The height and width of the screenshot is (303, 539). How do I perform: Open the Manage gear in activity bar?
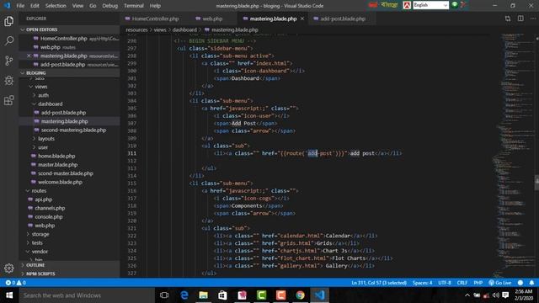click(x=9, y=268)
